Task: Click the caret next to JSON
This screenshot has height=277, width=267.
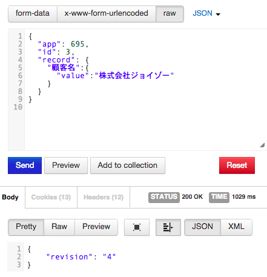Action: [218, 15]
